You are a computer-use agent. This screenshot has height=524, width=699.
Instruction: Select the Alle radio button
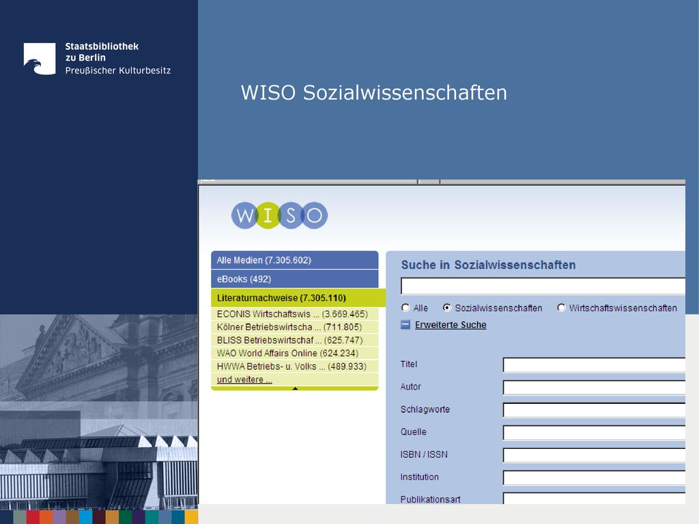[x=405, y=308]
